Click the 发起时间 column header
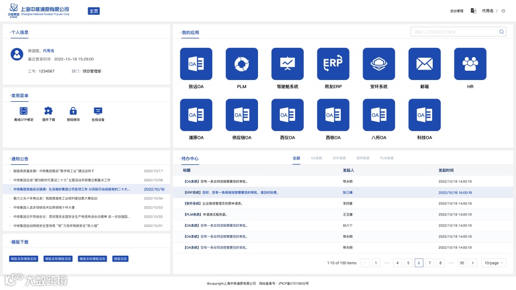Viewport: 516px width, 290px height. coord(446,170)
